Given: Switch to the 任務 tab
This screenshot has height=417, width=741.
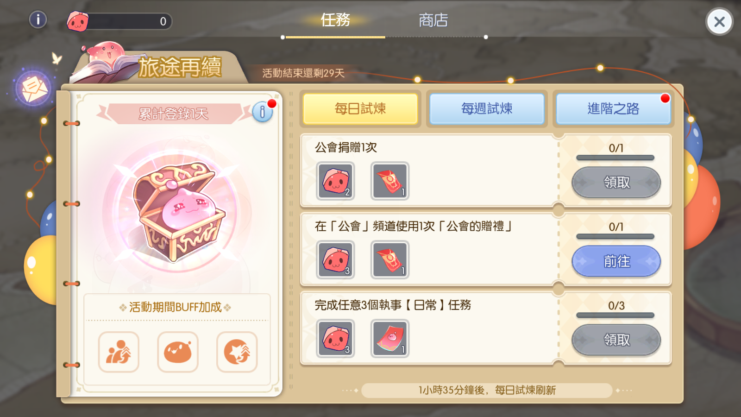Looking at the screenshot, I should [x=335, y=20].
